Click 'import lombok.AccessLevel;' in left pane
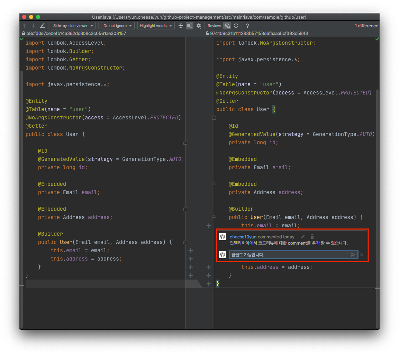The image size is (399, 355). tap(66, 43)
